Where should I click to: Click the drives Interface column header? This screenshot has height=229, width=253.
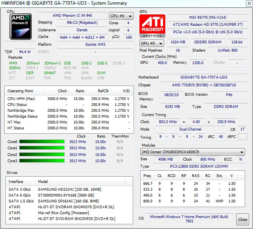pos(21,181)
